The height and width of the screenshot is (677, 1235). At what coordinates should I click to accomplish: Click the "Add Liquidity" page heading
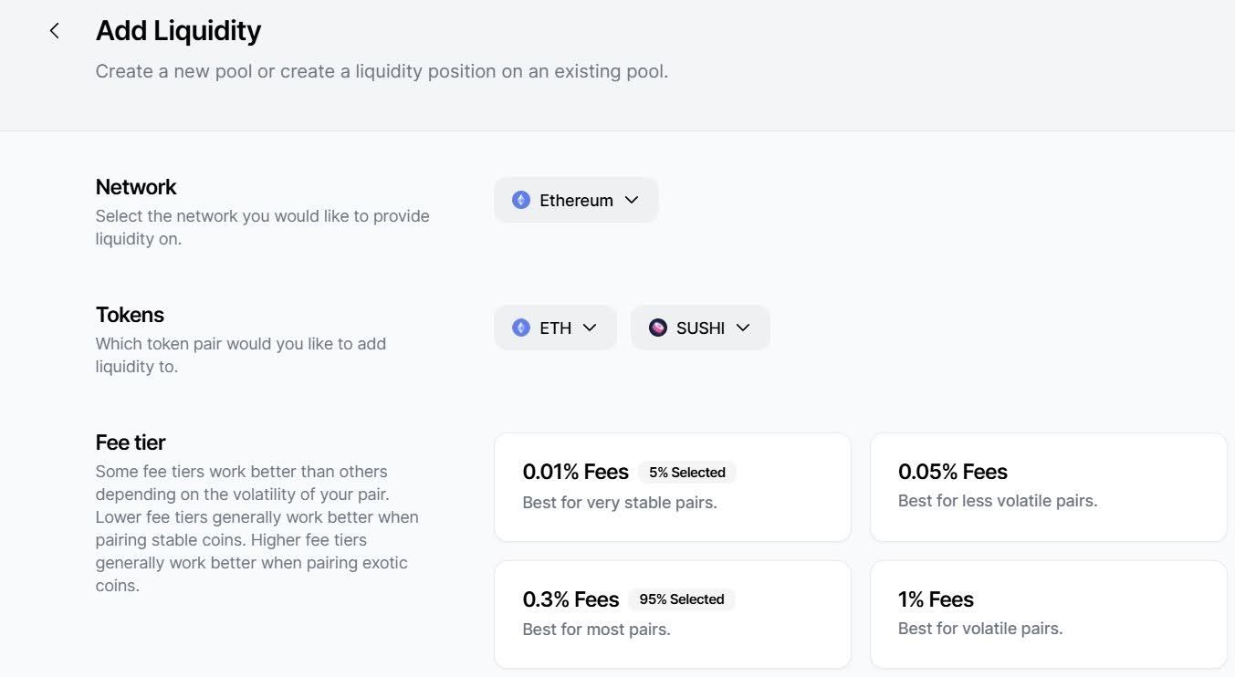(178, 31)
